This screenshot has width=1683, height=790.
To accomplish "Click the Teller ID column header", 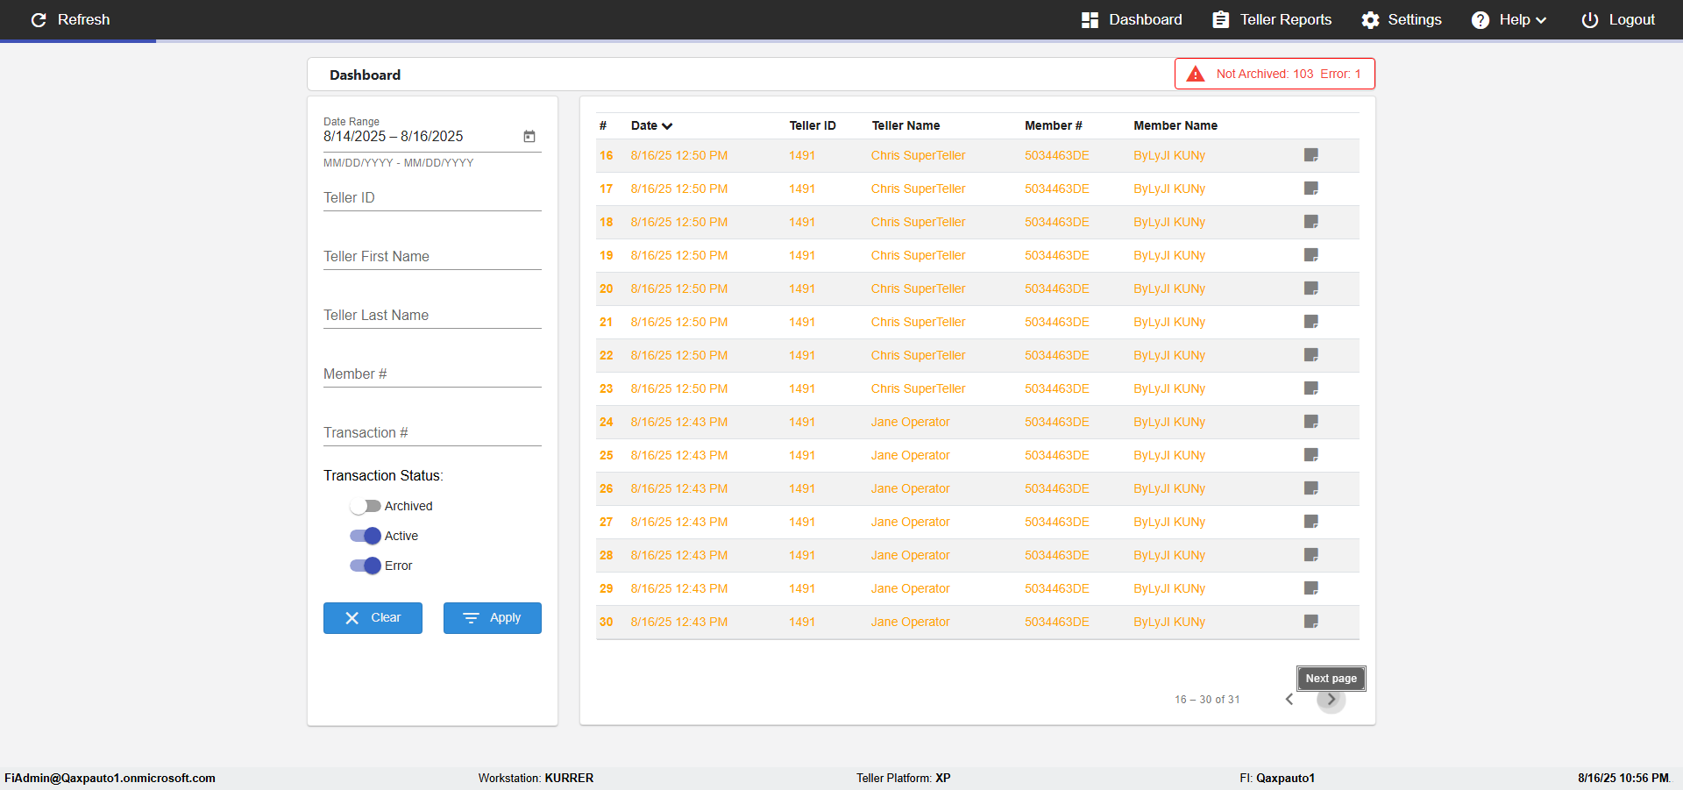I will [x=813, y=125].
